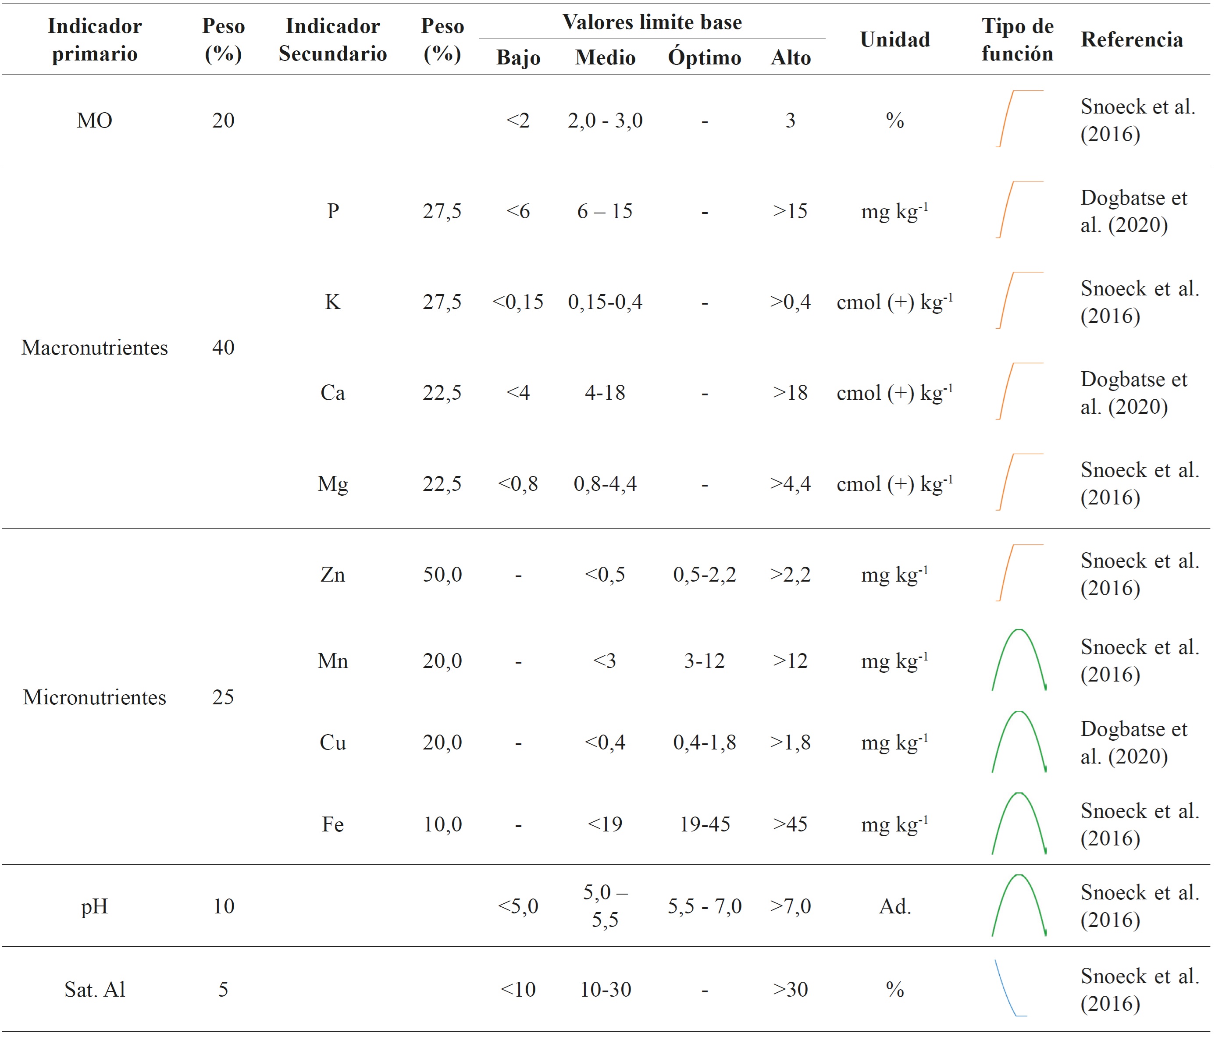Click the green bell curve for Cu
Viewport: 1215px width, 1037px height.
[x=1019, y=742]
